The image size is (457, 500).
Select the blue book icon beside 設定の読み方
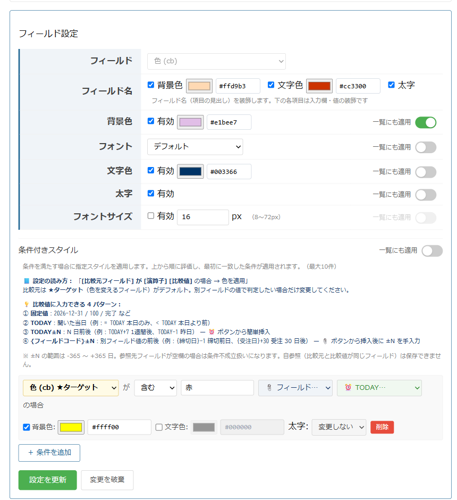tap(27, 281)
